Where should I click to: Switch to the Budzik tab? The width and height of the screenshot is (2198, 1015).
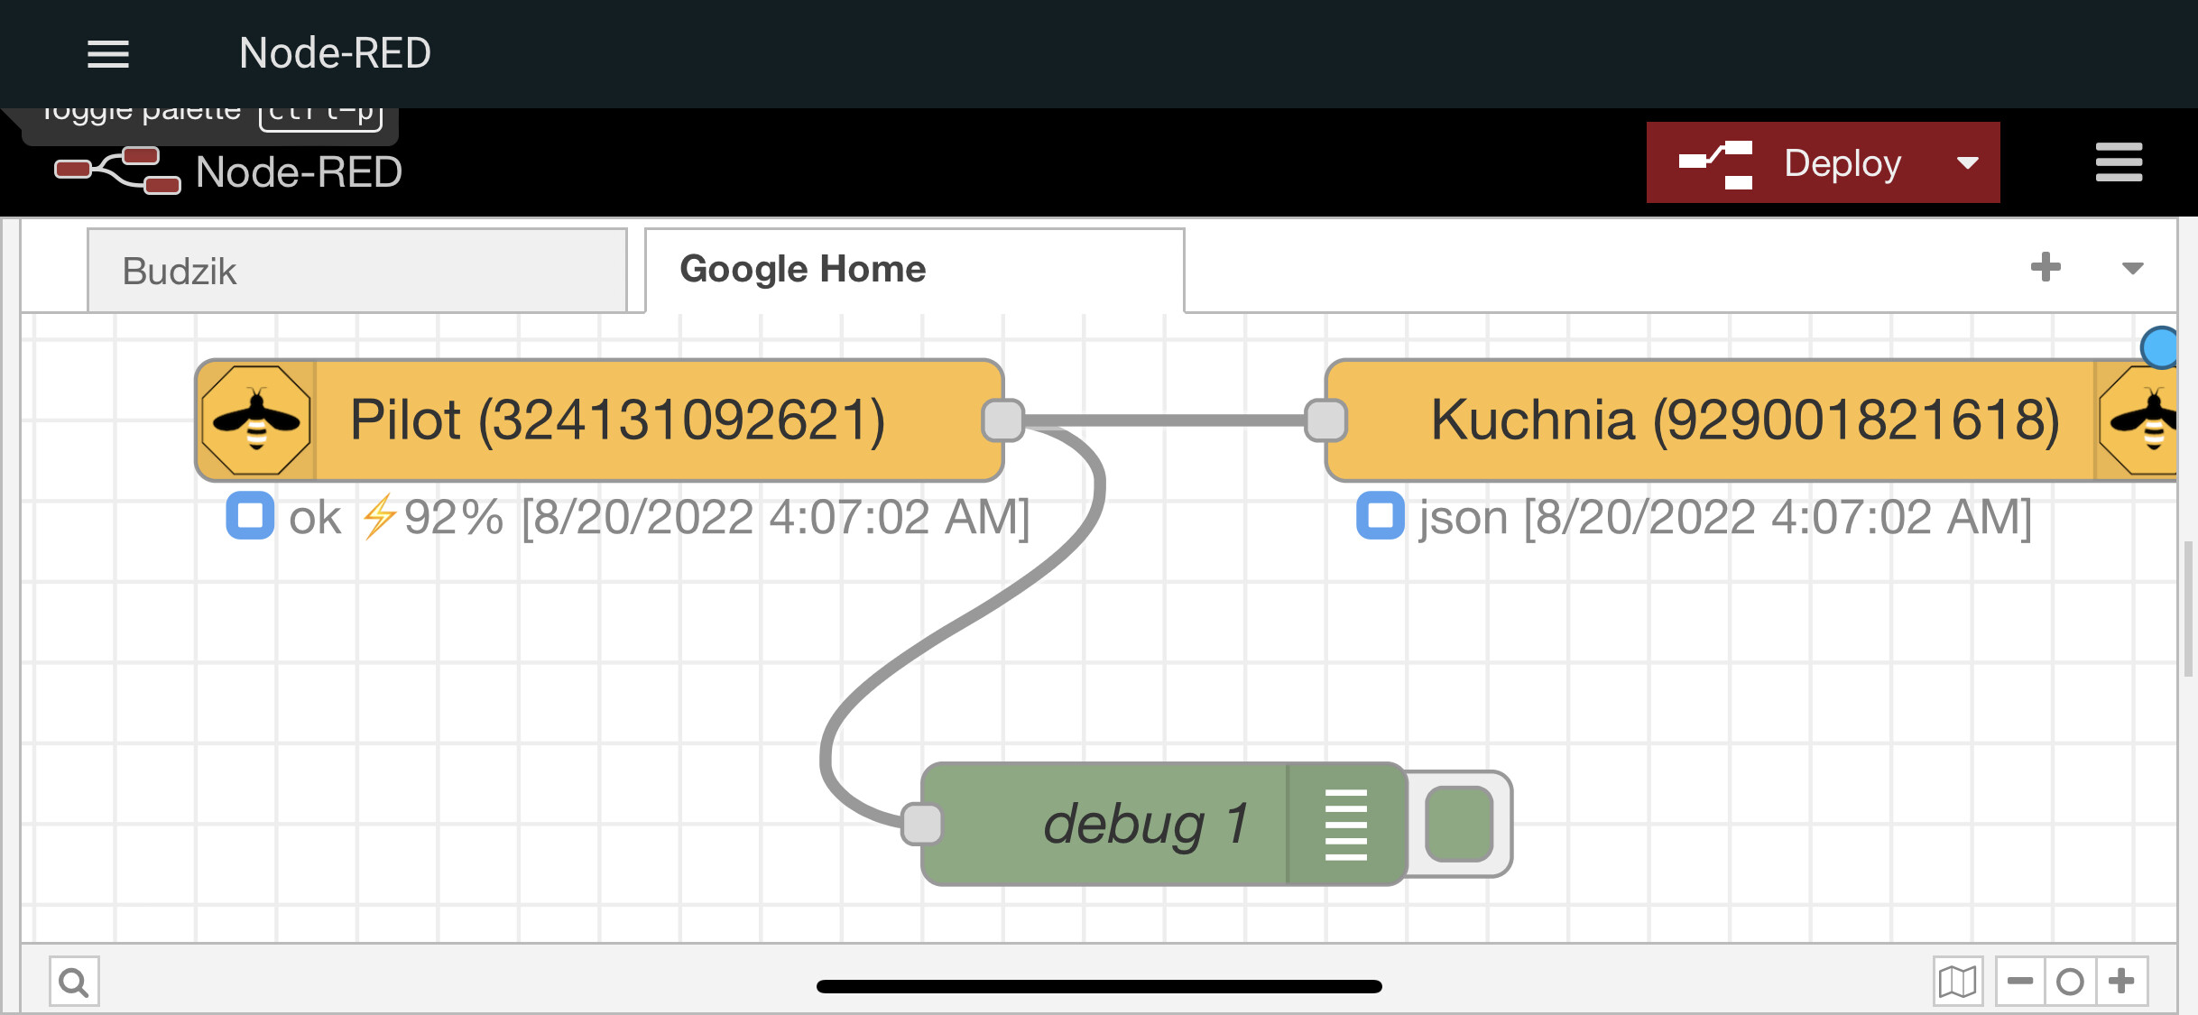[x=357, y=271]
